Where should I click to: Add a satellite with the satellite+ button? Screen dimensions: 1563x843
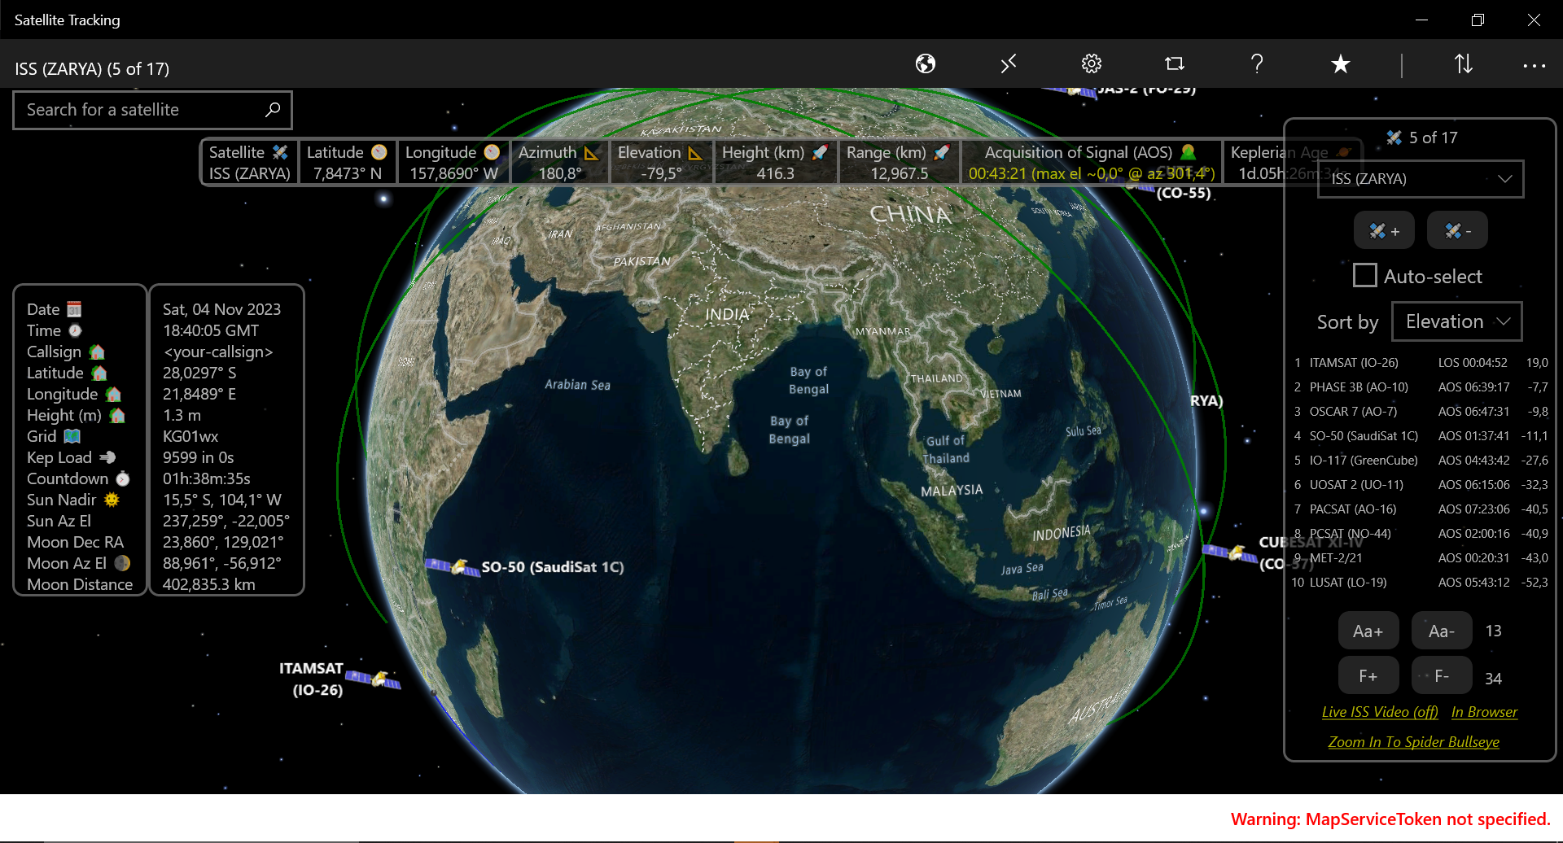click(1384, 230)
